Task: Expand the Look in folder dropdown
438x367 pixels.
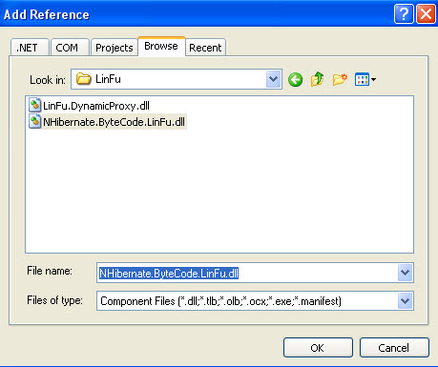Action: click(274, 79)
